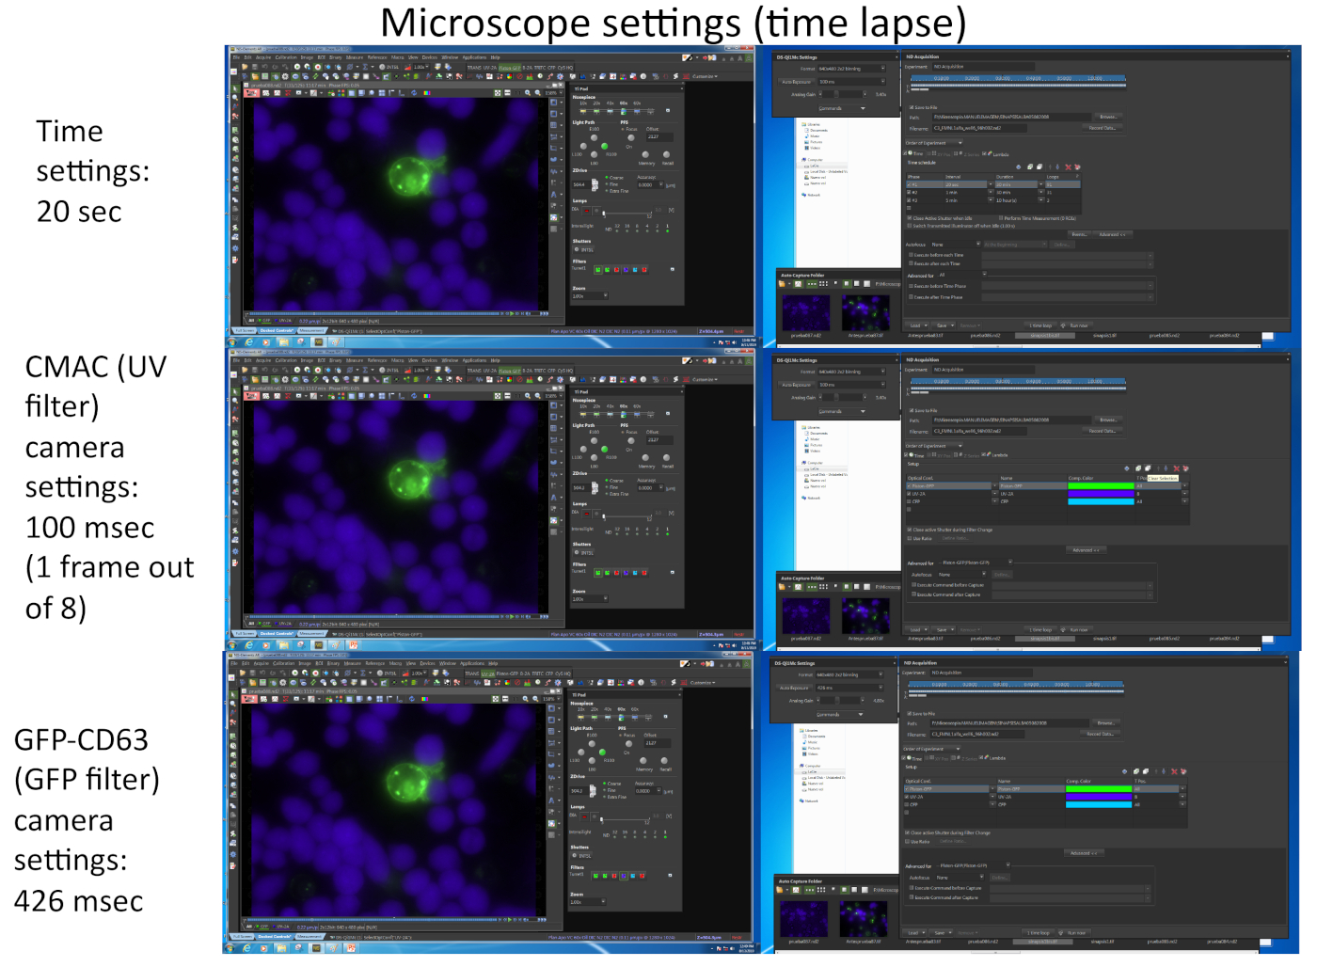Enable Perform Time Measurement checkbox
The width and height of the screenshot is (1317, 967).
pos(1001,218)
